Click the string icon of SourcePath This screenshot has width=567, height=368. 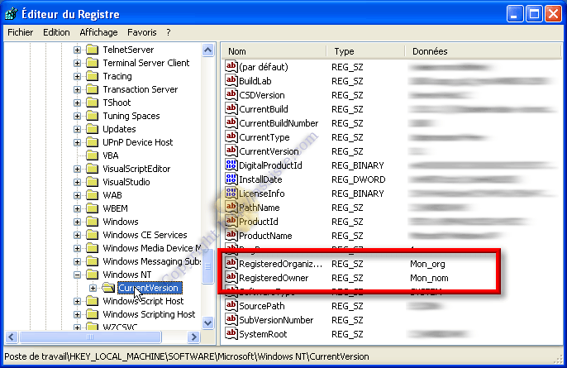(x=231, y=305)
